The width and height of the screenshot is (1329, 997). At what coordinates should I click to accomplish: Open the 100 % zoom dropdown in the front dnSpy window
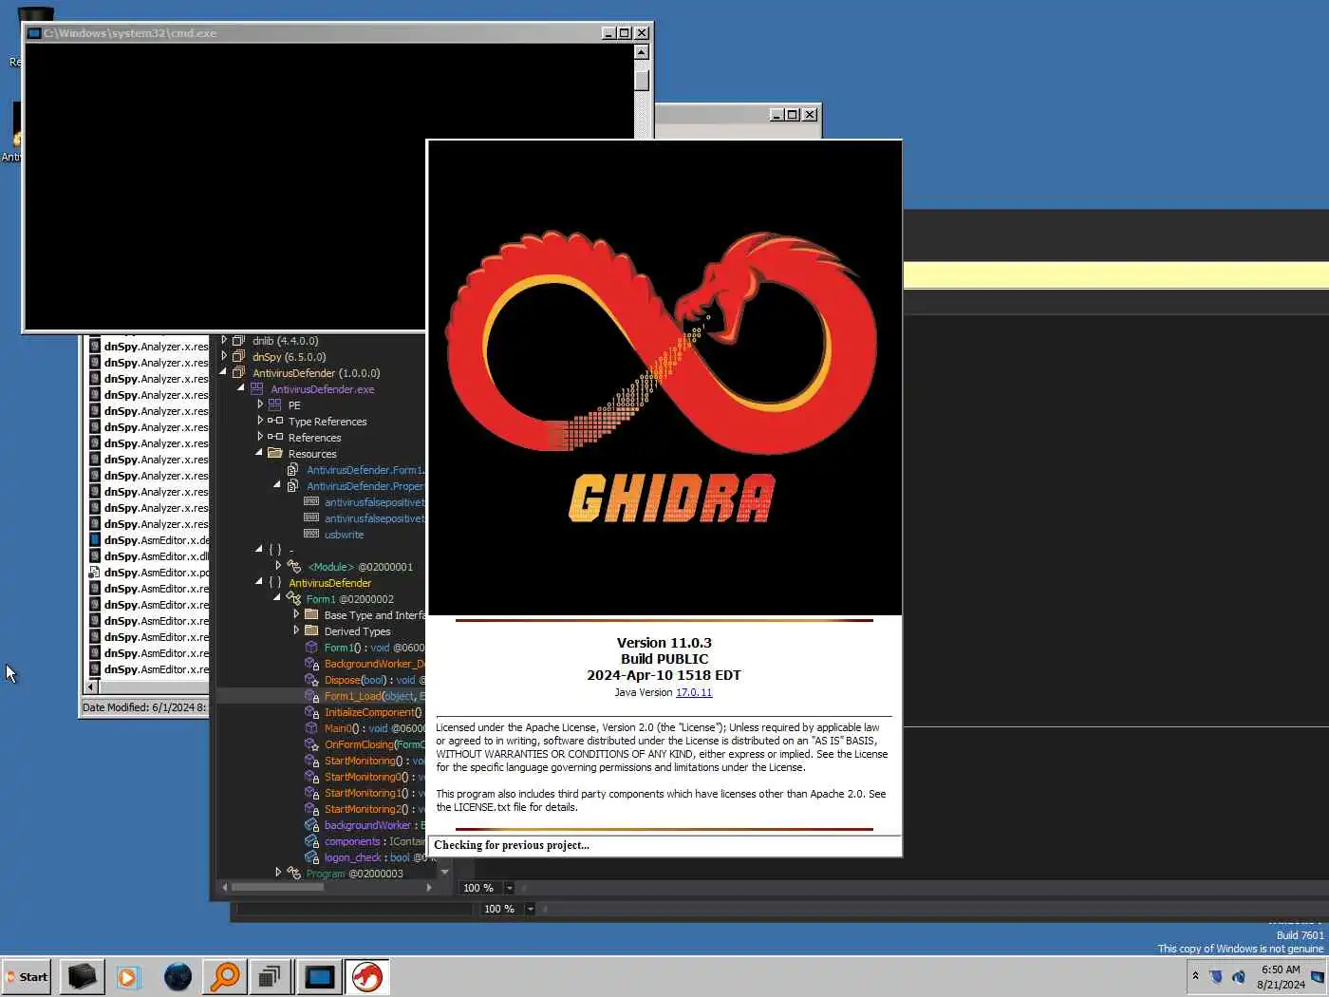(510, 889)
